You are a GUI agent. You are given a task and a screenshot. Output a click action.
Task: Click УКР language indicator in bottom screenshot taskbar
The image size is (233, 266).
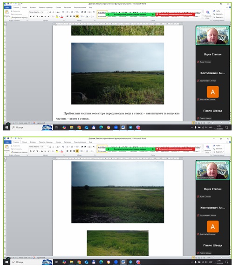211,262
